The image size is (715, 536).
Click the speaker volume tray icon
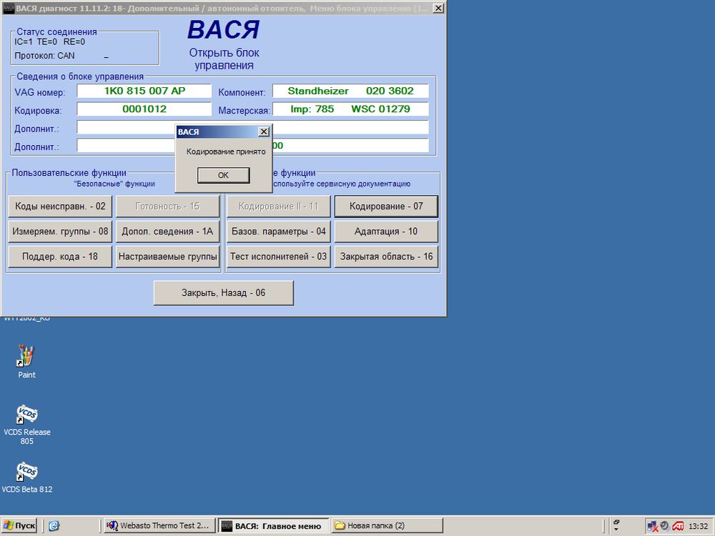[x=665, y=526]
